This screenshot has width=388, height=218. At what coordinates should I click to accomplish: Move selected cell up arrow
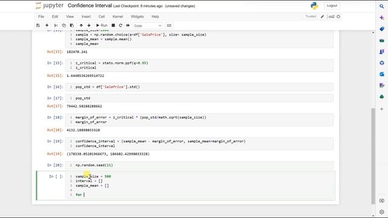(81, 25)
